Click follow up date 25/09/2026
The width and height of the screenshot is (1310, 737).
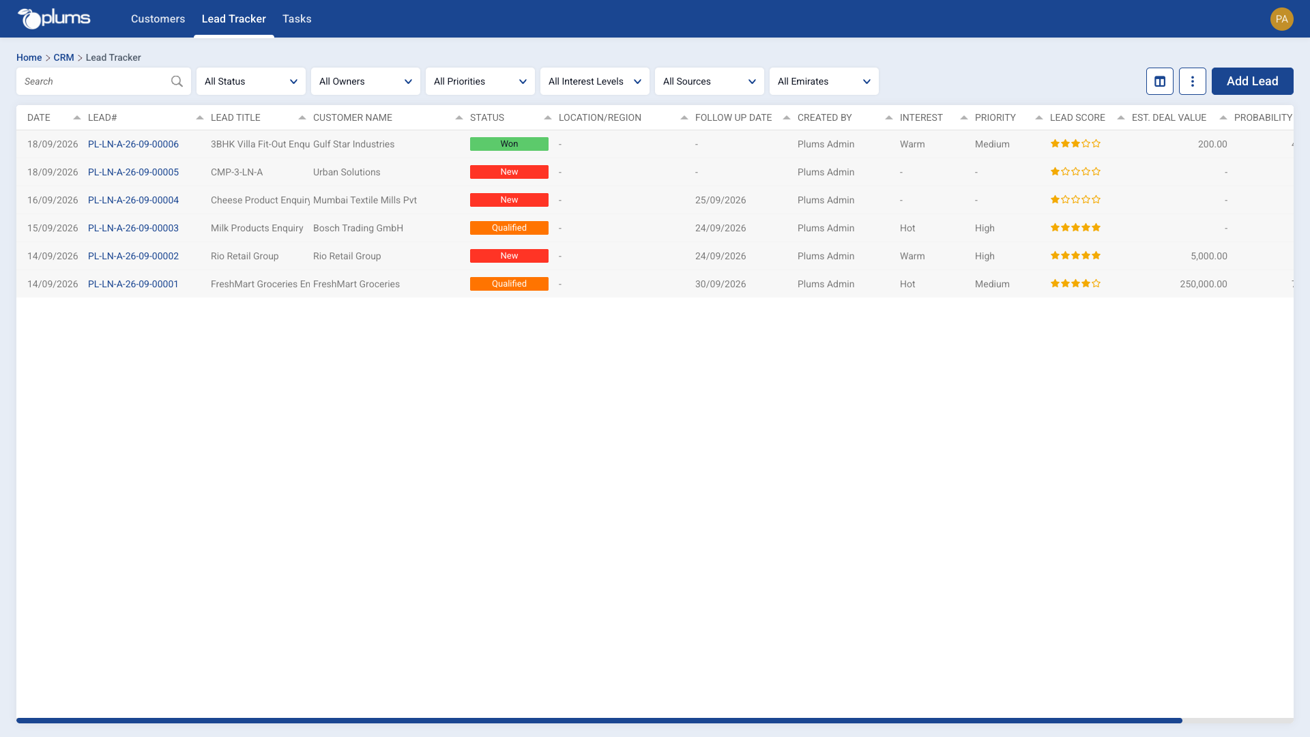click(x=720, y=200)
